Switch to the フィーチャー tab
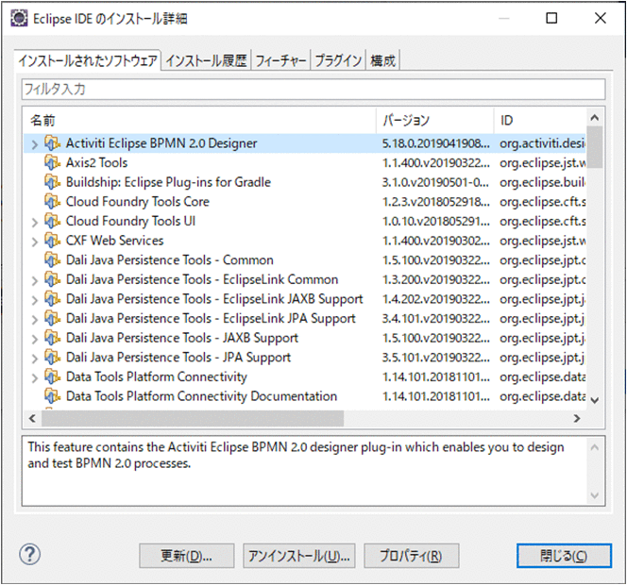This screenshot has width=627, height=585. click(x=280, y=60)
